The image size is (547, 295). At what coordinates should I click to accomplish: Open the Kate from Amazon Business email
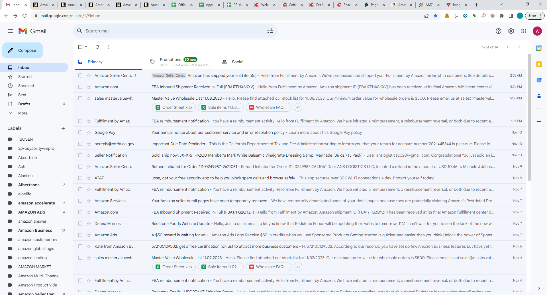click(300, 246)
